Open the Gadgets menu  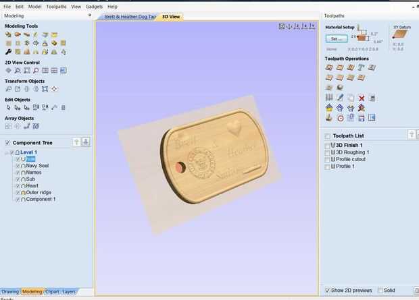pyautogui.click(x=94, y=7)
